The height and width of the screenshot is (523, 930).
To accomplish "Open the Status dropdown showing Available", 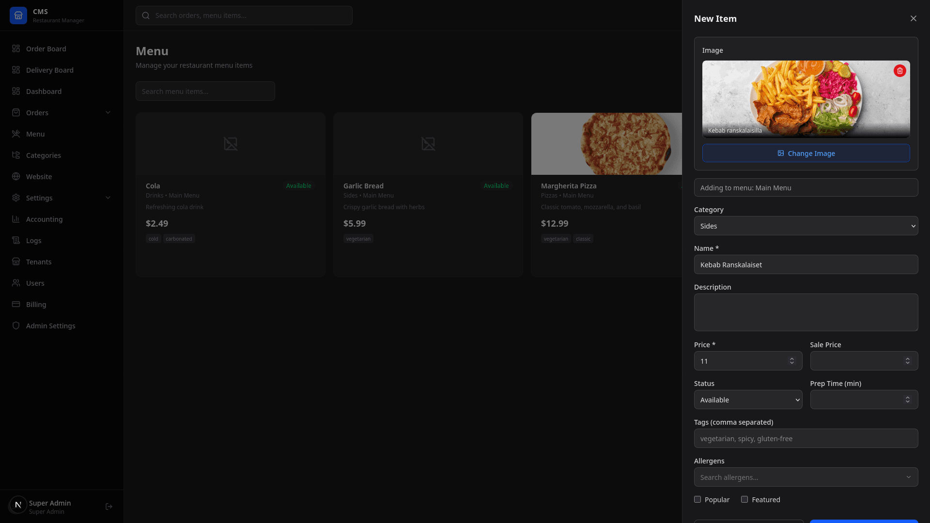I will pos(748,400).
